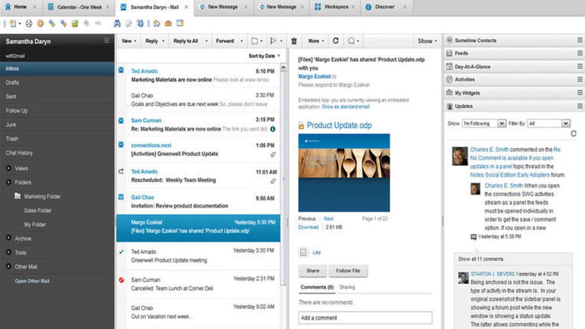Click the Like link

click(x=316, y=252)
